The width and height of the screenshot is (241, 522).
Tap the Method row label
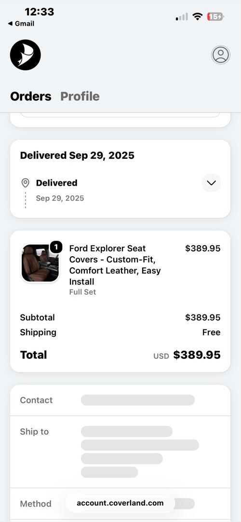click(36, 504)
